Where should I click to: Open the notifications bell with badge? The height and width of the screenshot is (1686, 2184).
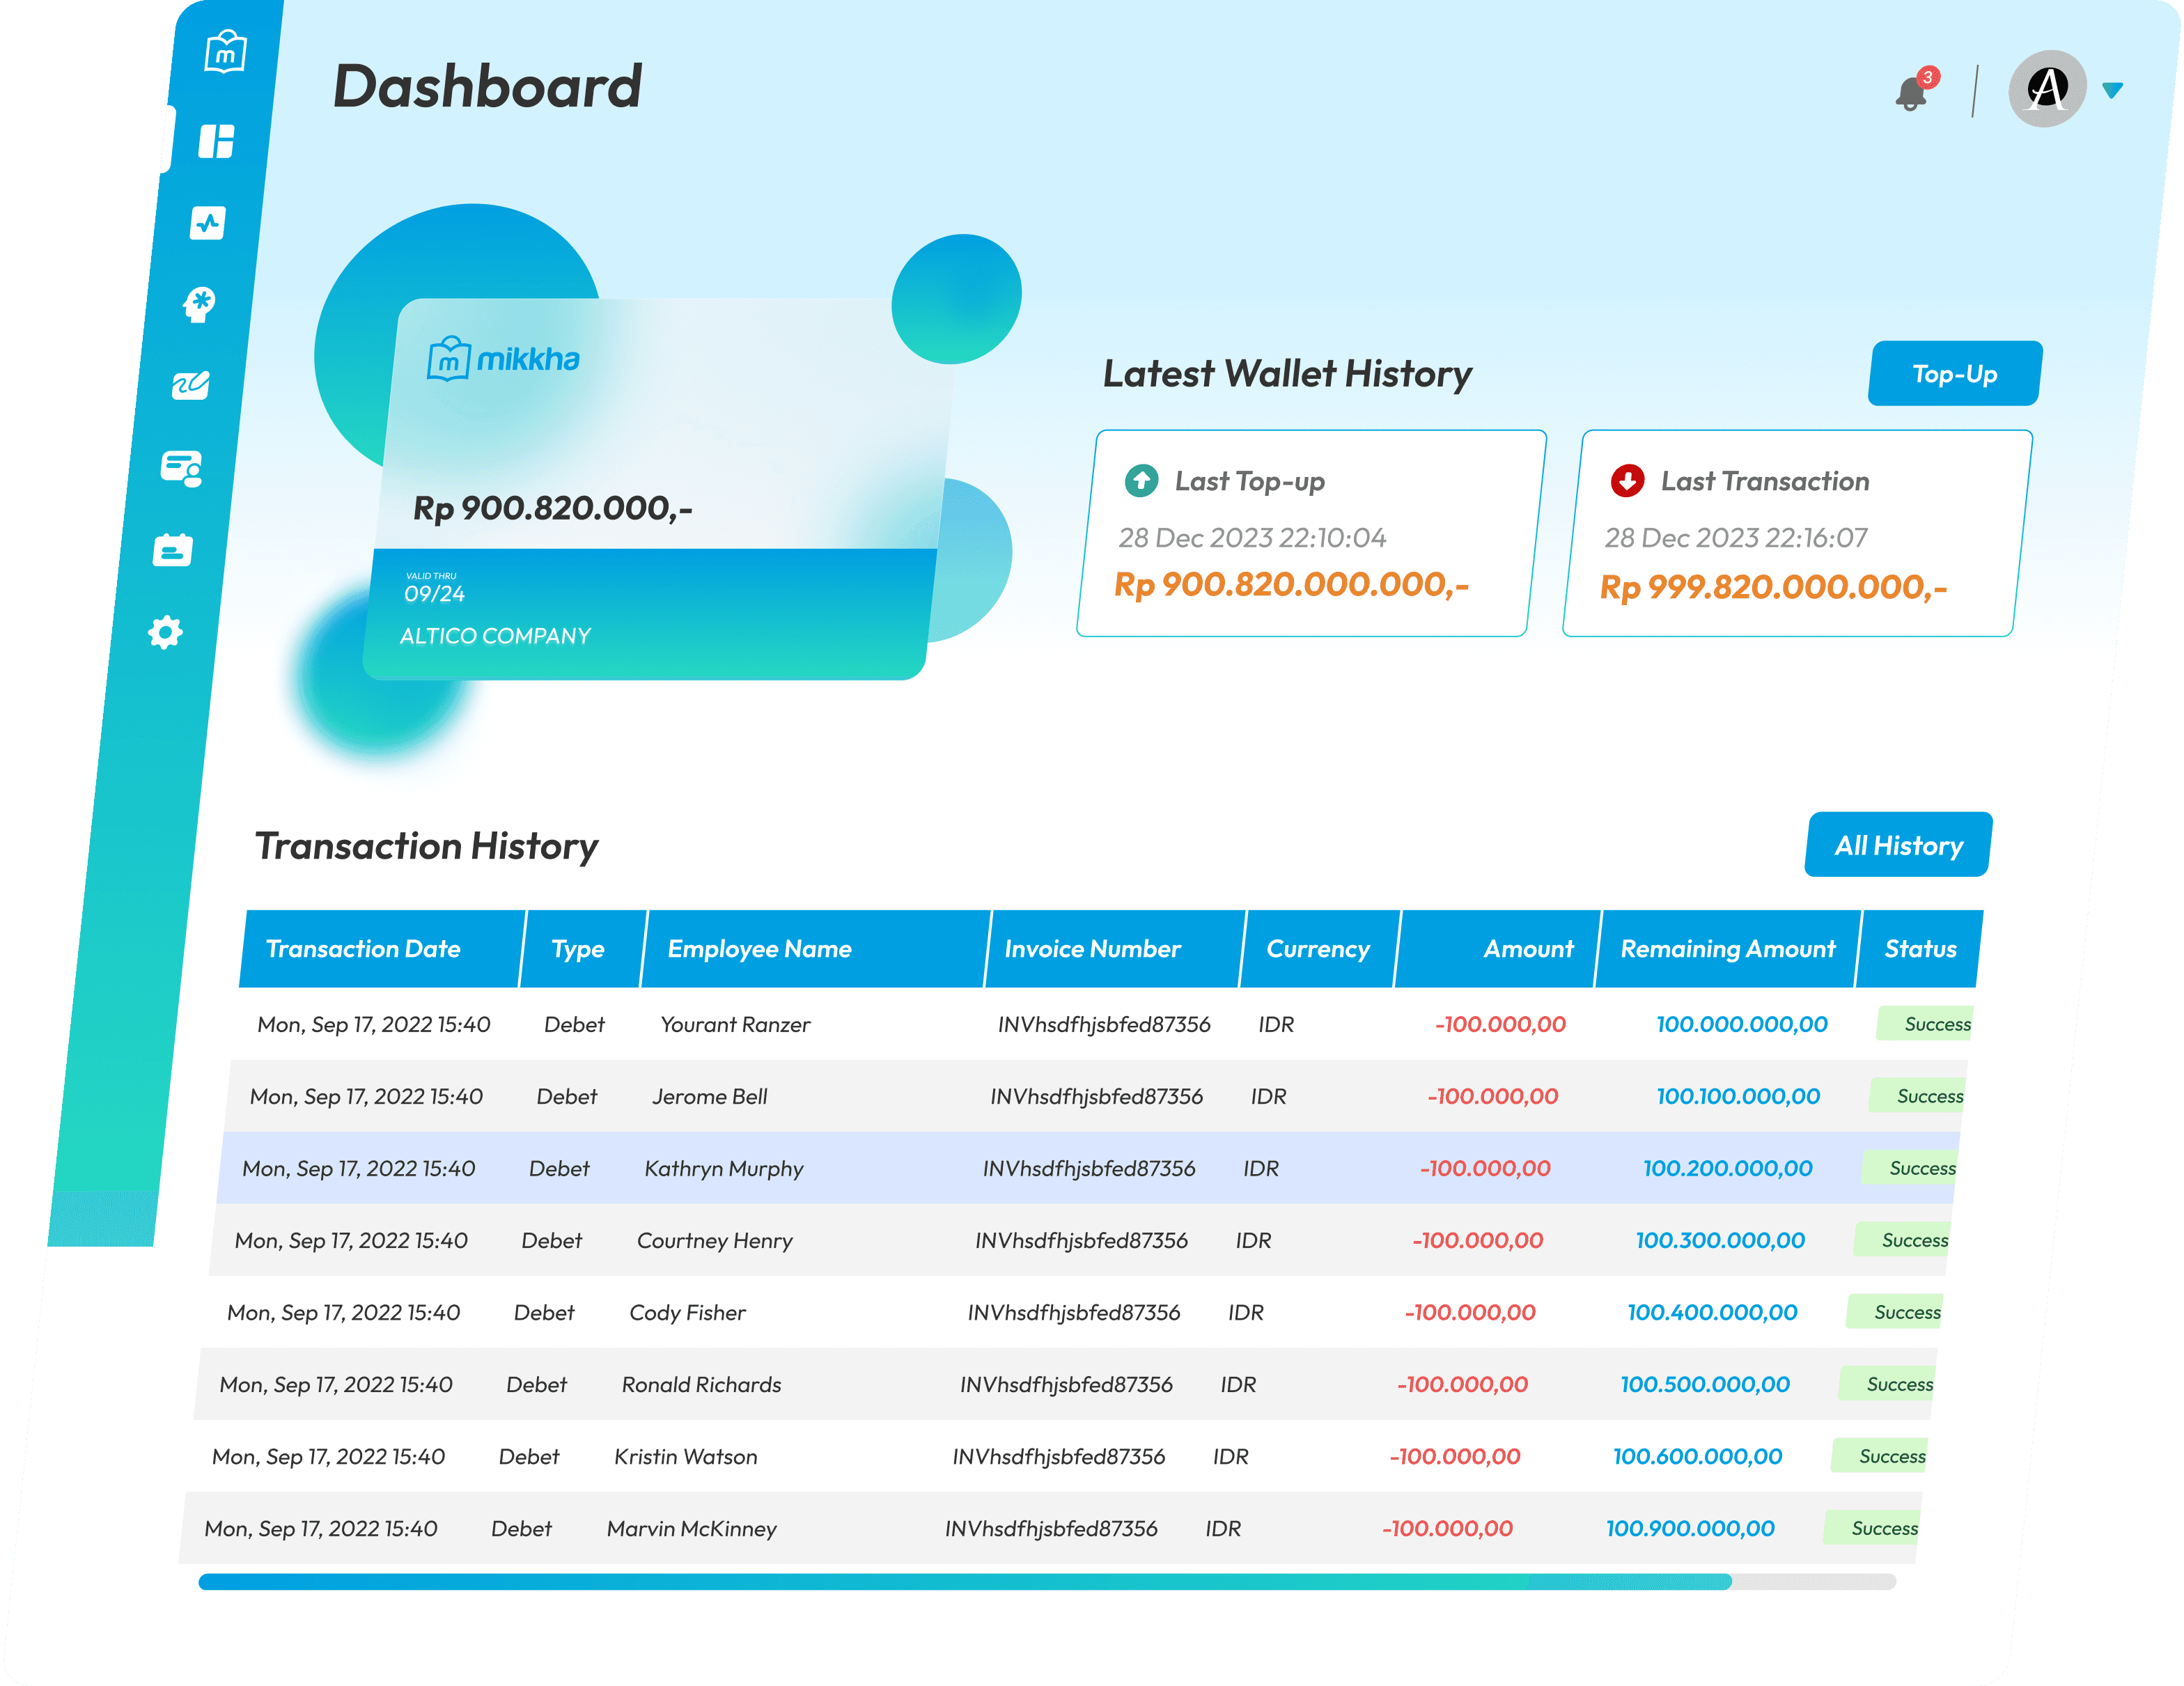click(x=1912, y=94)
